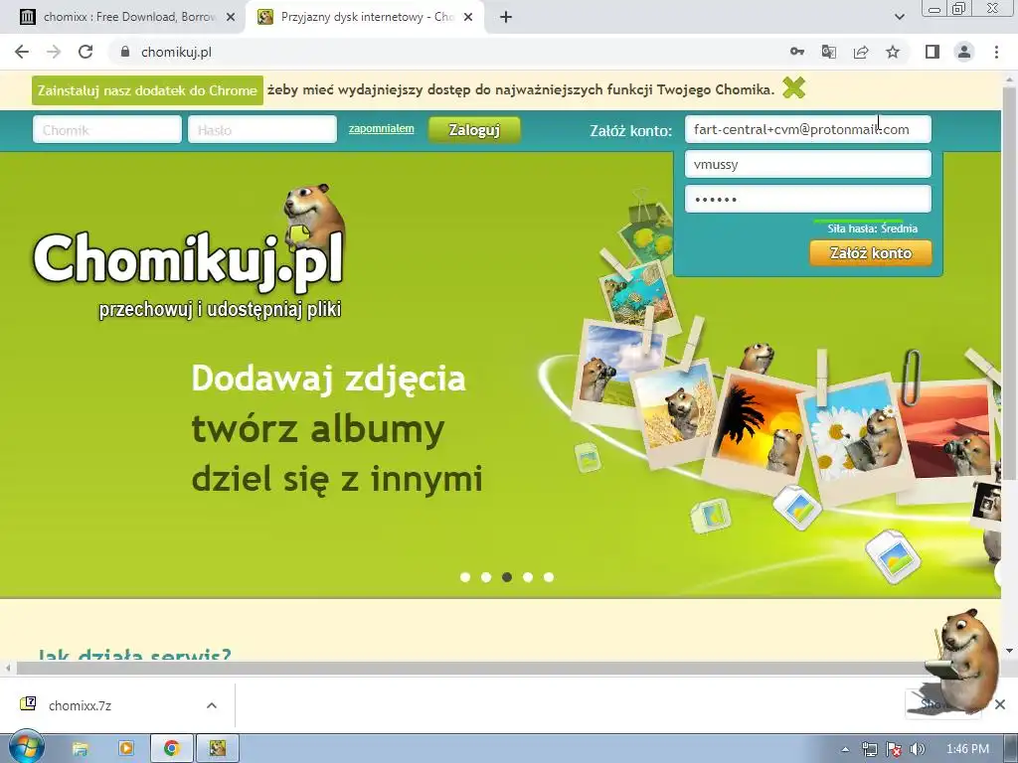Open the tab search dropdown
Image resolution: width=1018 pixels, height=763 pixels.
[x=899, y=18]
